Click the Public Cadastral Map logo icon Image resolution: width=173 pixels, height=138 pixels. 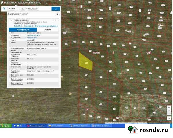click(x=2, y=2)
